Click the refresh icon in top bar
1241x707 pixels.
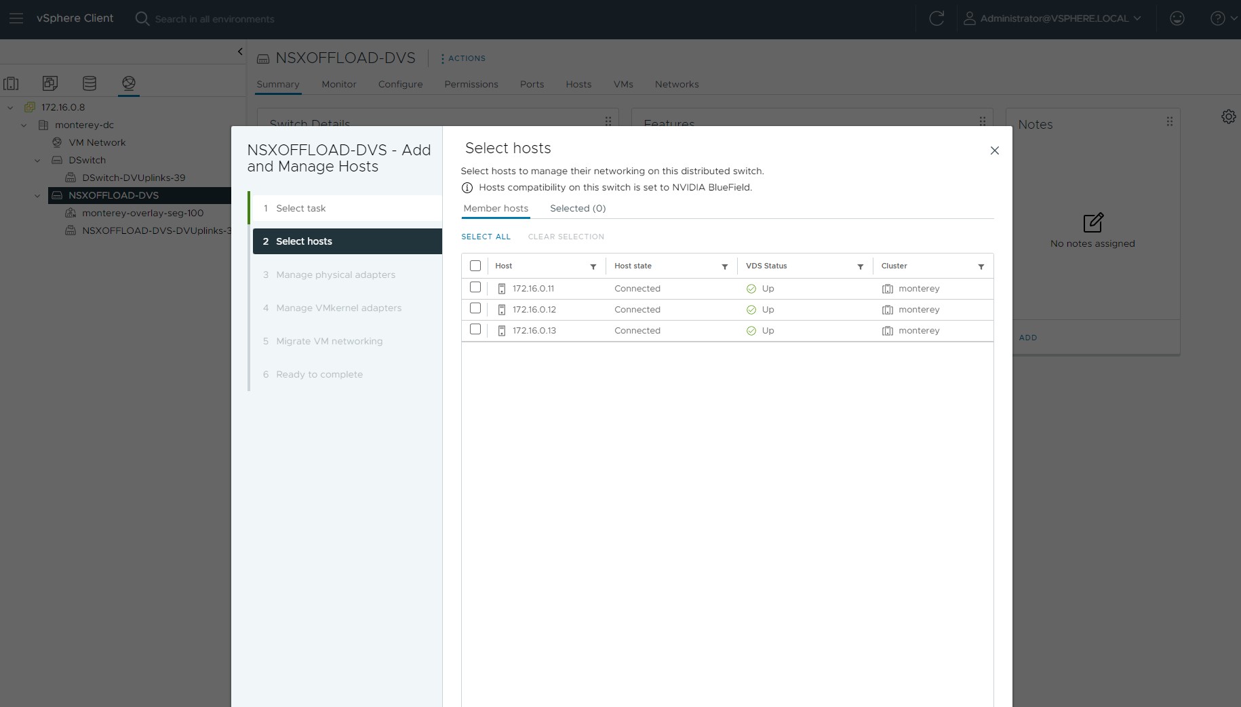pyautogui.click(x=937, y=19)
